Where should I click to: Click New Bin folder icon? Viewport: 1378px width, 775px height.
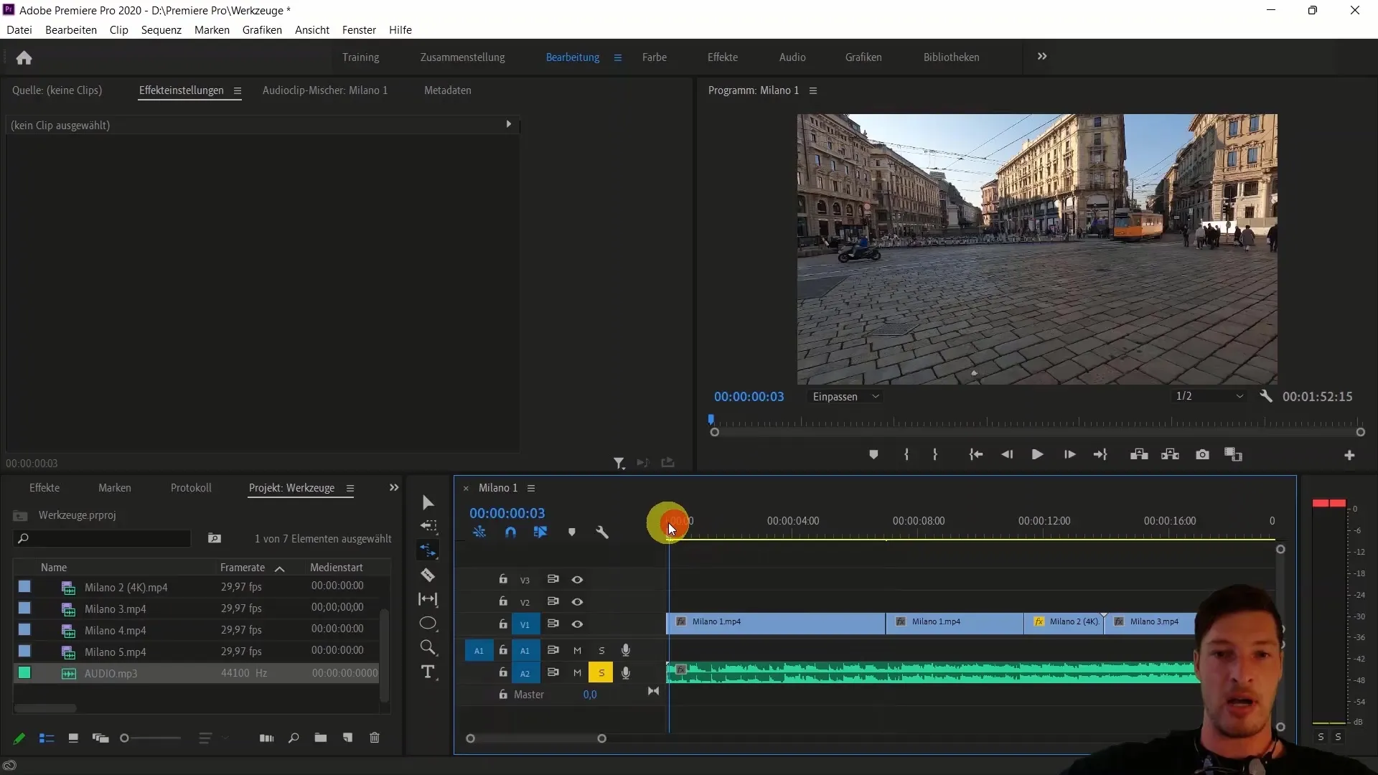pos(321,738)
